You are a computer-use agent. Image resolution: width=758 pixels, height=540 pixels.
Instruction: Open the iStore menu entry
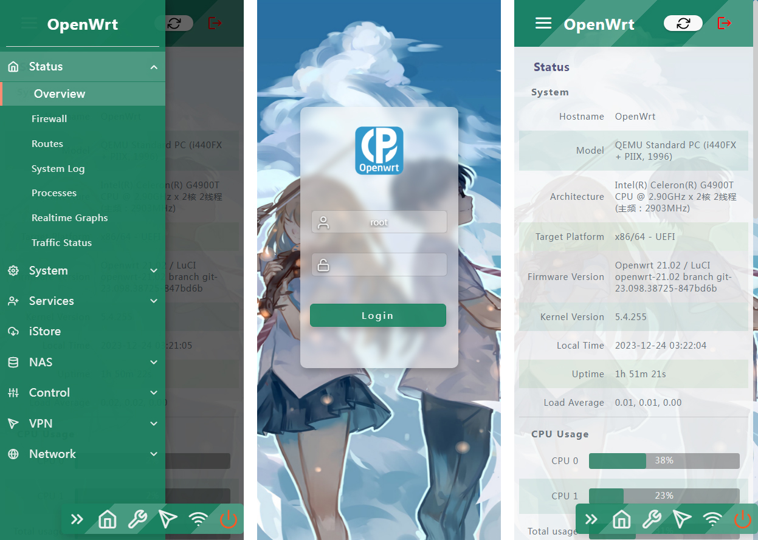[83, 332]
